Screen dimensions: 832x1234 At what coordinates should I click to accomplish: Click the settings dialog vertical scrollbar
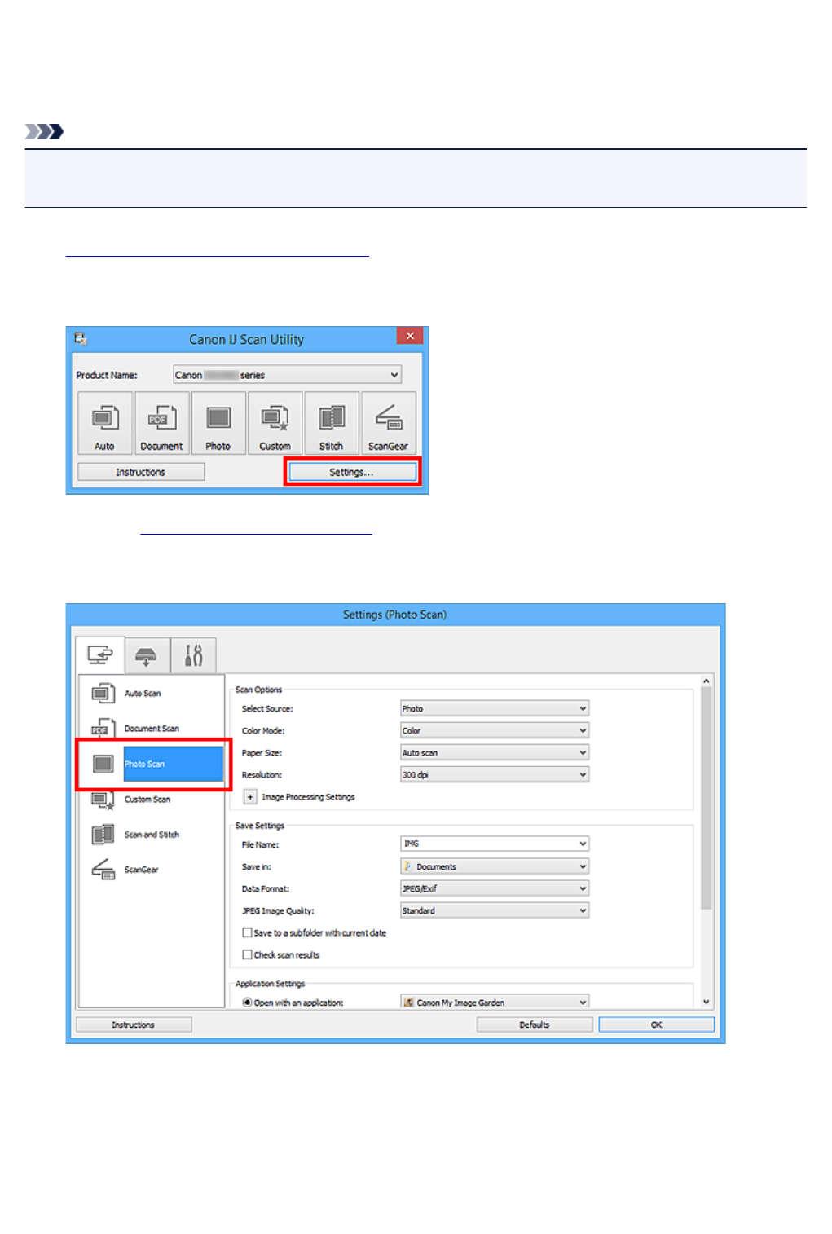[x=707, y=798]
